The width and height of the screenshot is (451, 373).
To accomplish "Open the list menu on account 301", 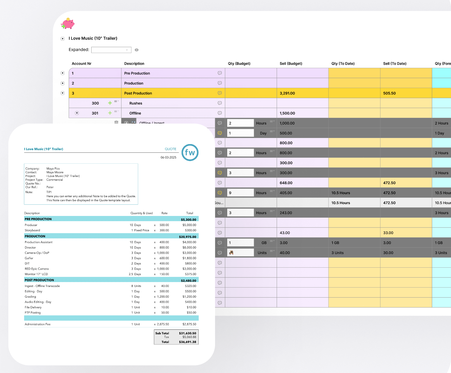I will click(116, 111).
